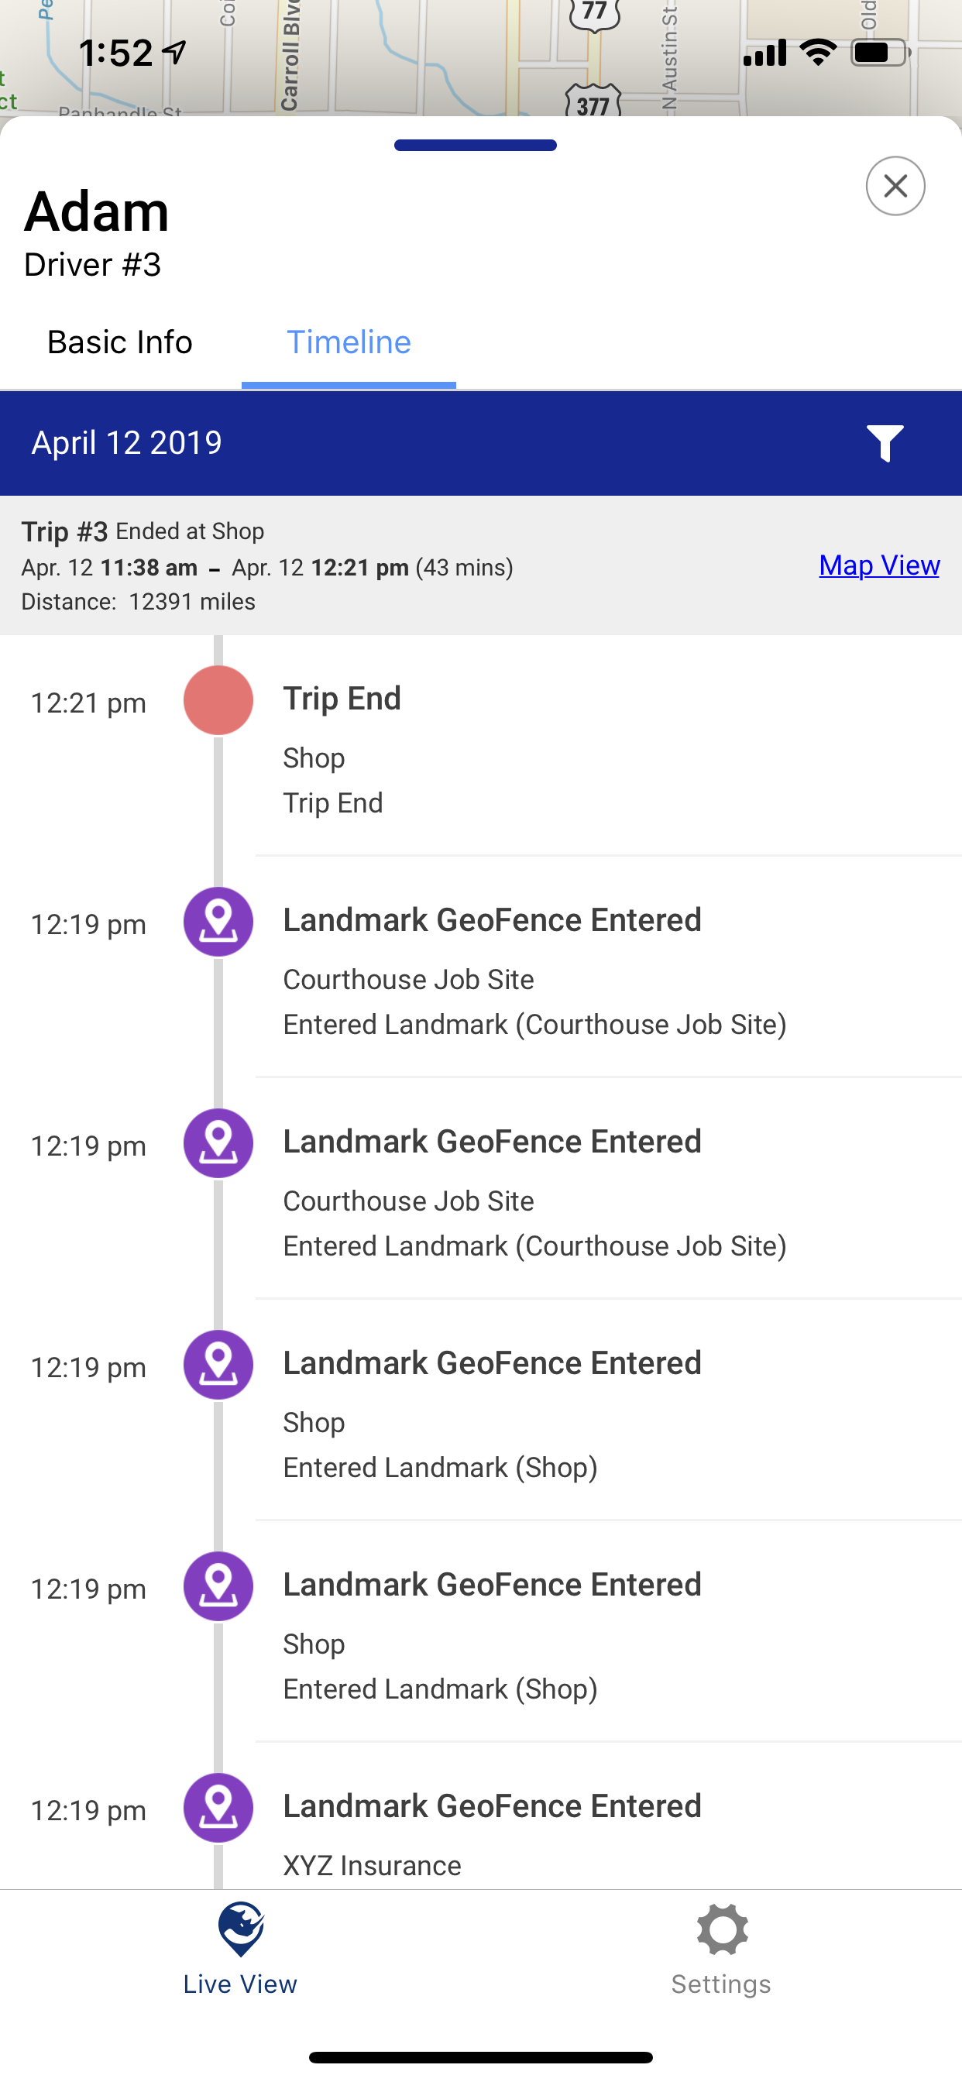Tap the XYZ Insurance geofence pin icon
The height and width of the screenshot is (2082, 962).
pyautogui.click(x=218, y=1807)
